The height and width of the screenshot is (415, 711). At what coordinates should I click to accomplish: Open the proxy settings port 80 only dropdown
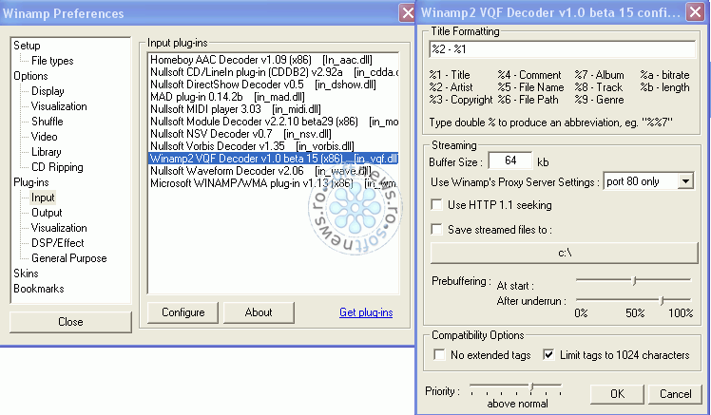685,181
